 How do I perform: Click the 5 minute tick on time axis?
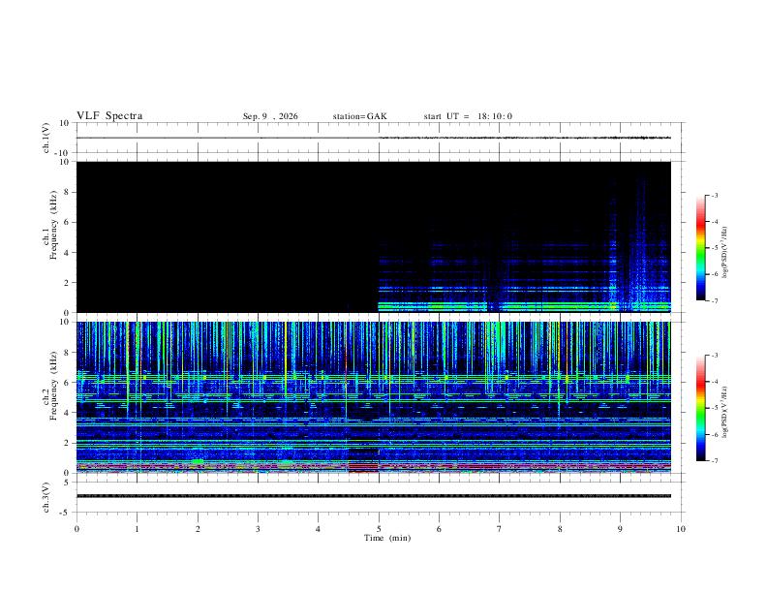pyautogui.click(x=379, y=529)
